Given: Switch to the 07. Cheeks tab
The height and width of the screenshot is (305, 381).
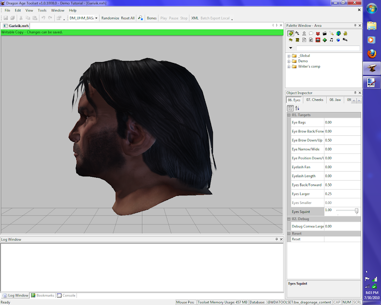Looking at the screenshot, I should (x=314, y=100).
